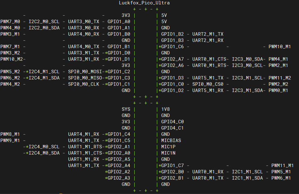This screenshot has height=194, width=299.
Task: Select the SYS pin label
Action: click(x=126, y=109)
